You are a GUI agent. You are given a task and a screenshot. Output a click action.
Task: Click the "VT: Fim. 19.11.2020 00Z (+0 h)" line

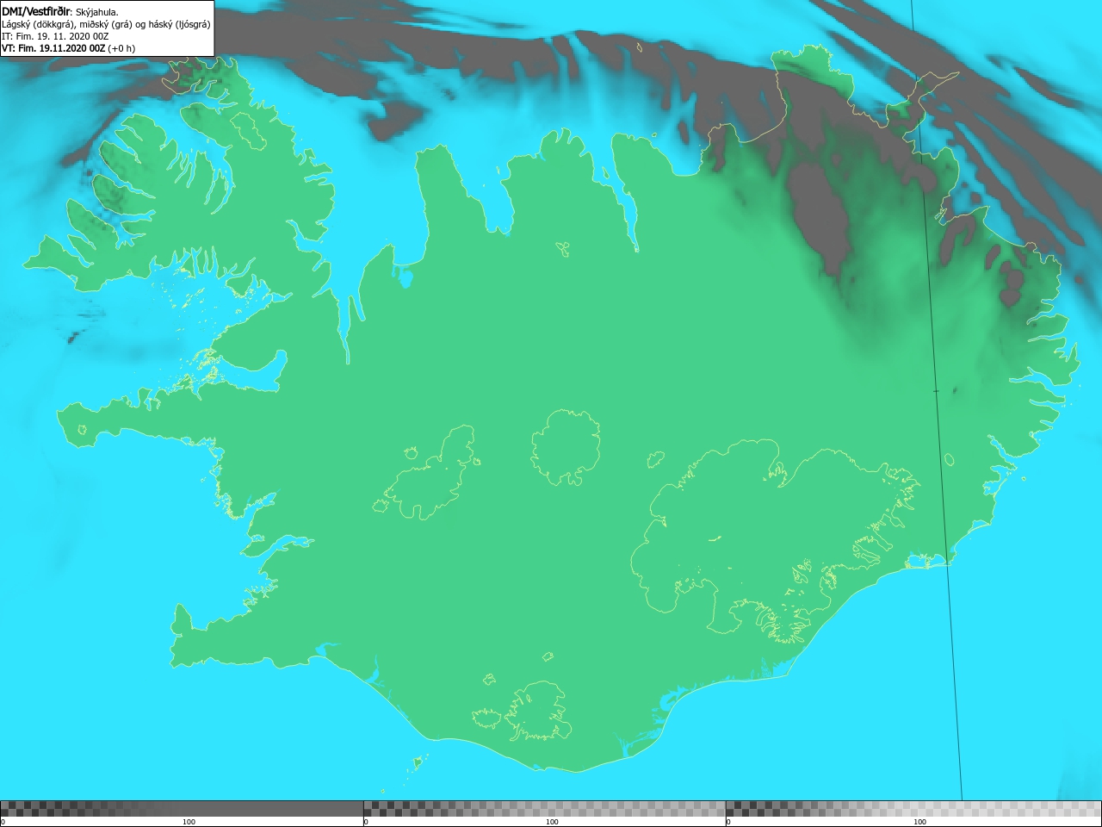68,48
